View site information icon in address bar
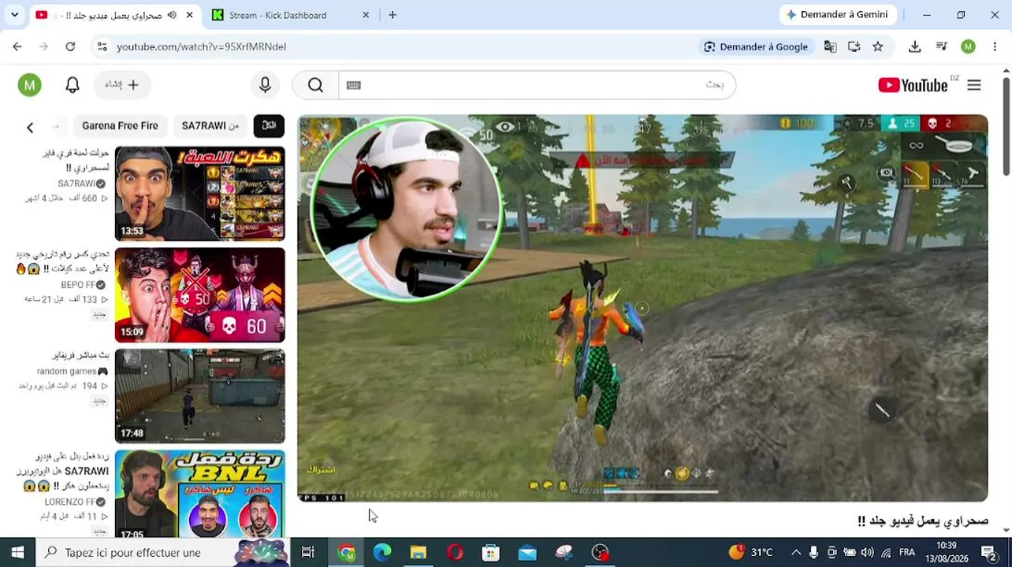 pos(102,46)
